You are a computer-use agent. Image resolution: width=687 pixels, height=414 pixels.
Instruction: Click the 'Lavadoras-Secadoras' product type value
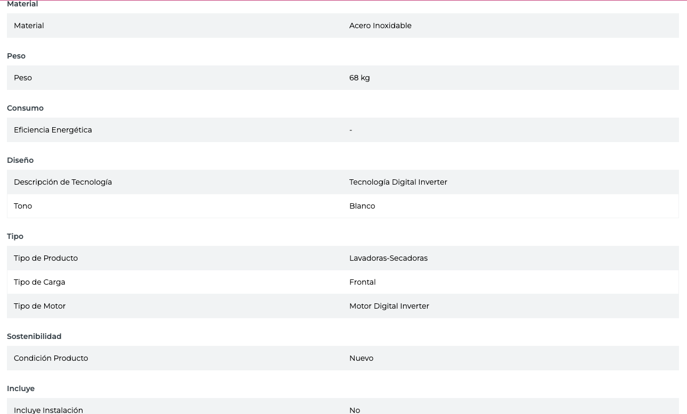(x=388, y=258)
